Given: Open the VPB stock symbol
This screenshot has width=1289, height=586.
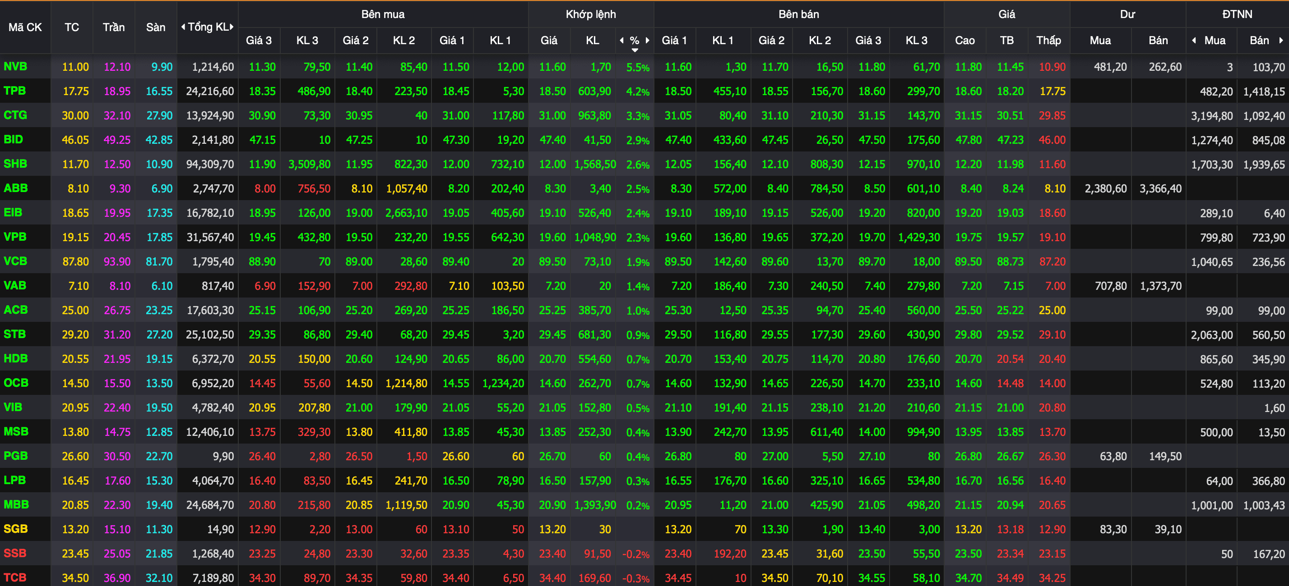Looking at the screenshot, I should 15,237.
